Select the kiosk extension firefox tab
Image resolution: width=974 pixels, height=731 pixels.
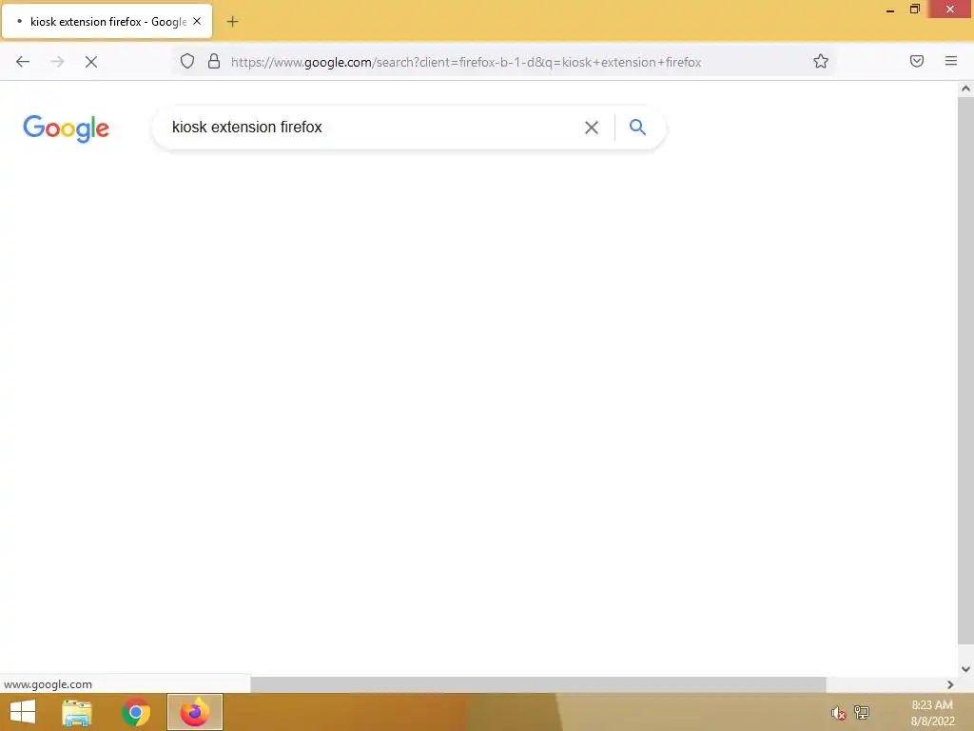(x=107, y=21)
